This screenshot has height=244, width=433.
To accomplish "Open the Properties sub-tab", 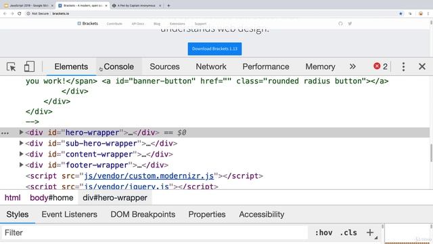I will pos(207,214).
